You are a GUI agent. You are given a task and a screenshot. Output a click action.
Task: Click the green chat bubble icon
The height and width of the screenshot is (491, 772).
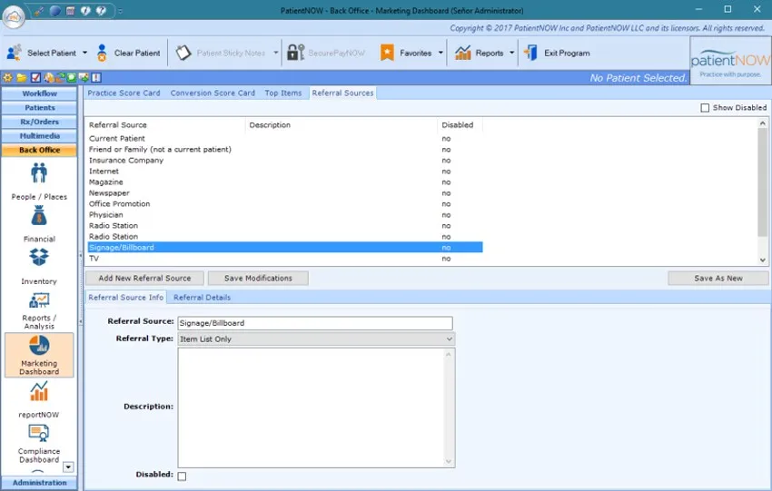tap(72, 77)
